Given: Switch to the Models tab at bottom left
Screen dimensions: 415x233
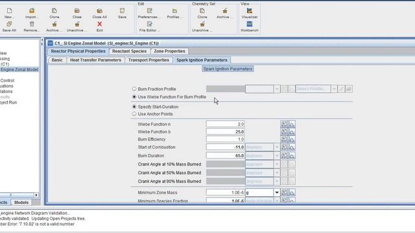Looking at the screenshot, I should tap(21, 203).
